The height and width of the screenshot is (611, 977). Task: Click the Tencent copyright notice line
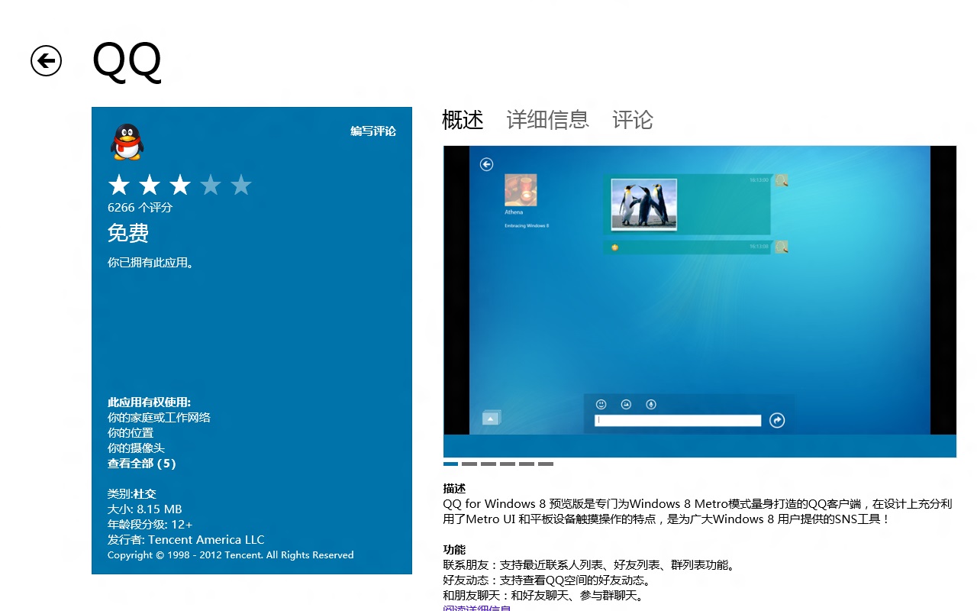click(231, 555)
